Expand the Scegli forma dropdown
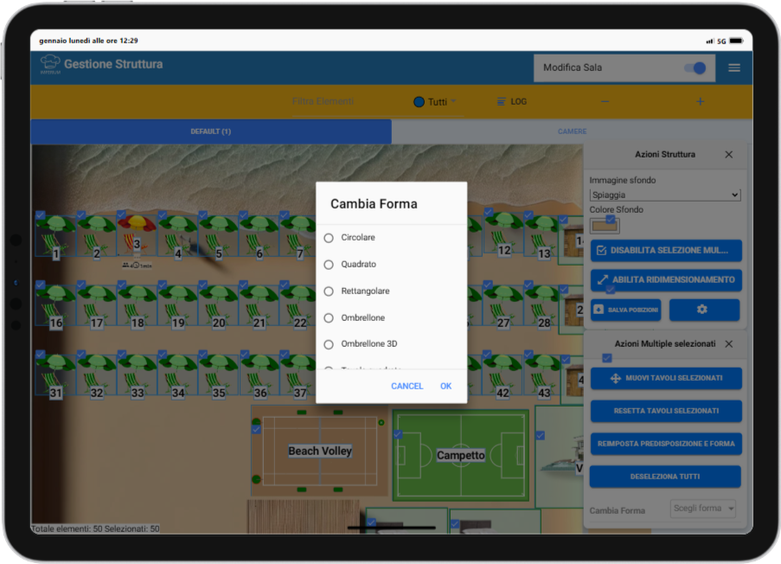 pyautogui.click(x=702, y=509)
